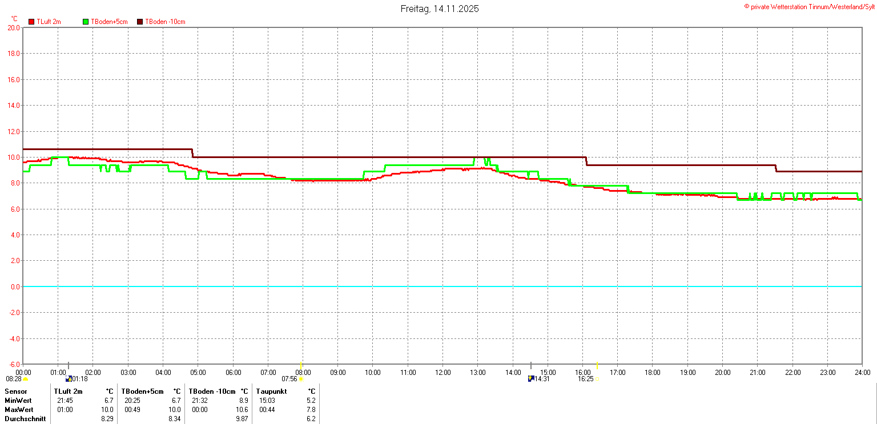The height and width of the screenshot is (424, 877).
Task: Select the TBoden -10cm legend label
Action: pos(165,22)
